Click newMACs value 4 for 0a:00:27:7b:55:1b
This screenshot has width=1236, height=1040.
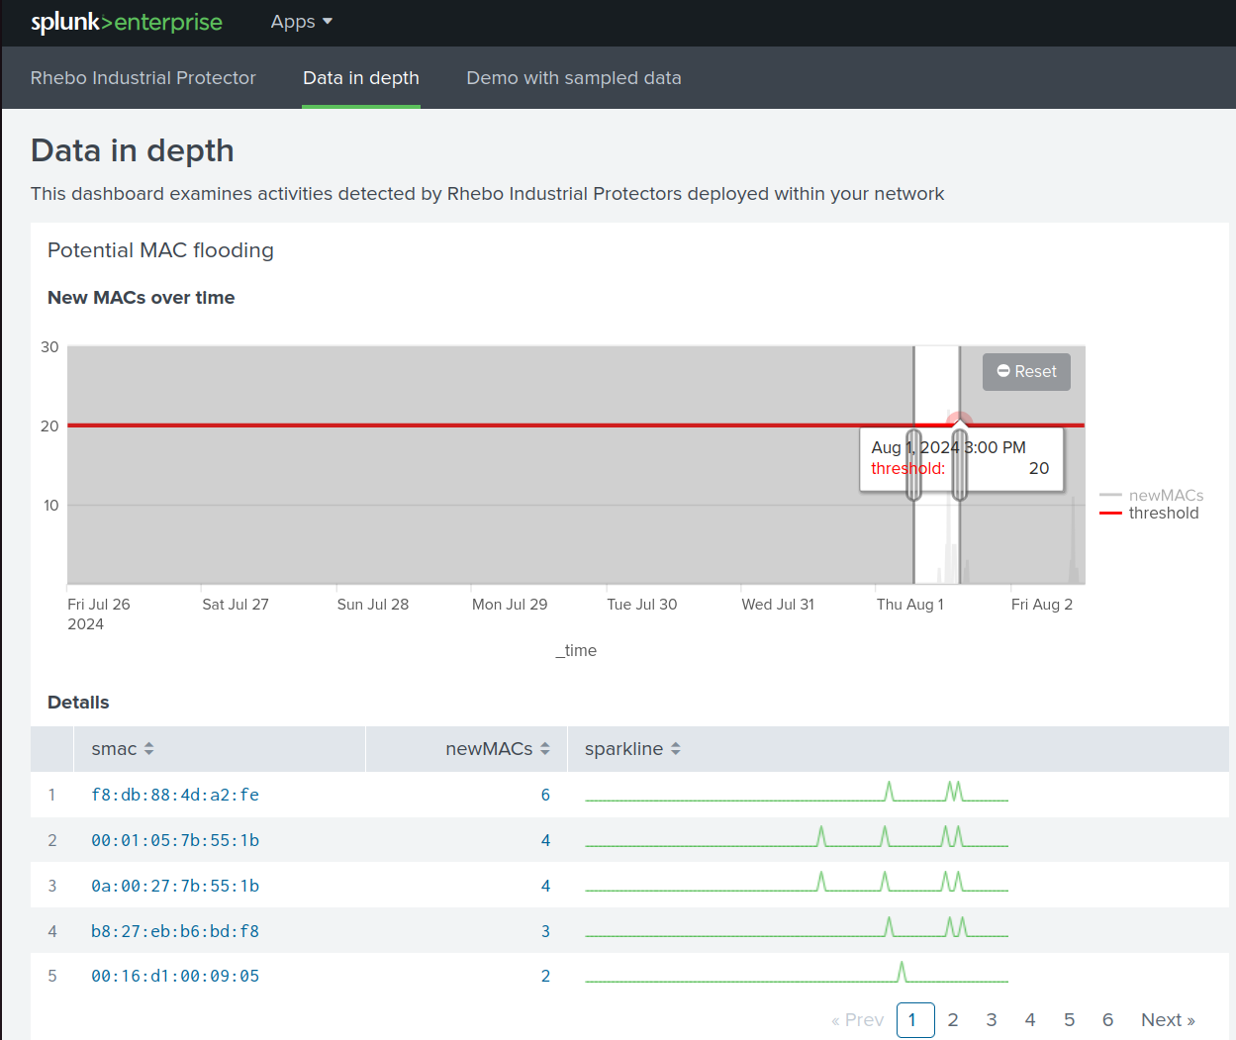(x=545, y=886)
